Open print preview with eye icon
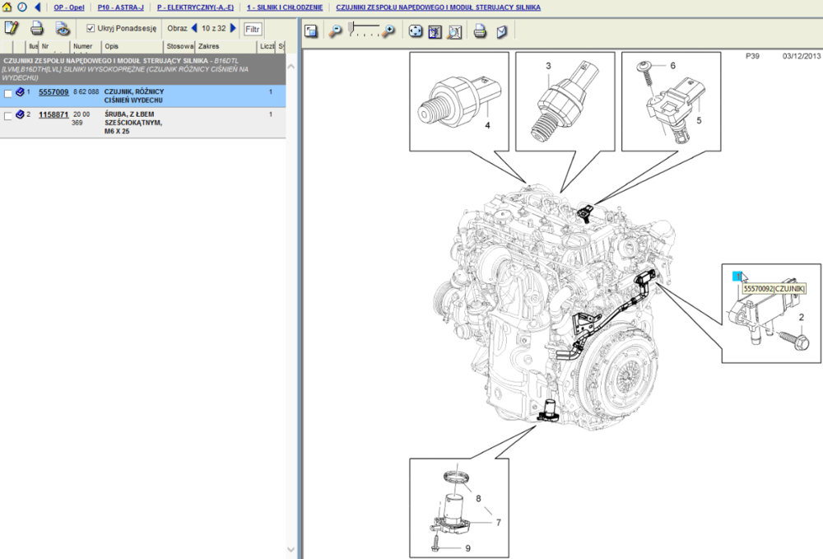 tap(63, 28)
